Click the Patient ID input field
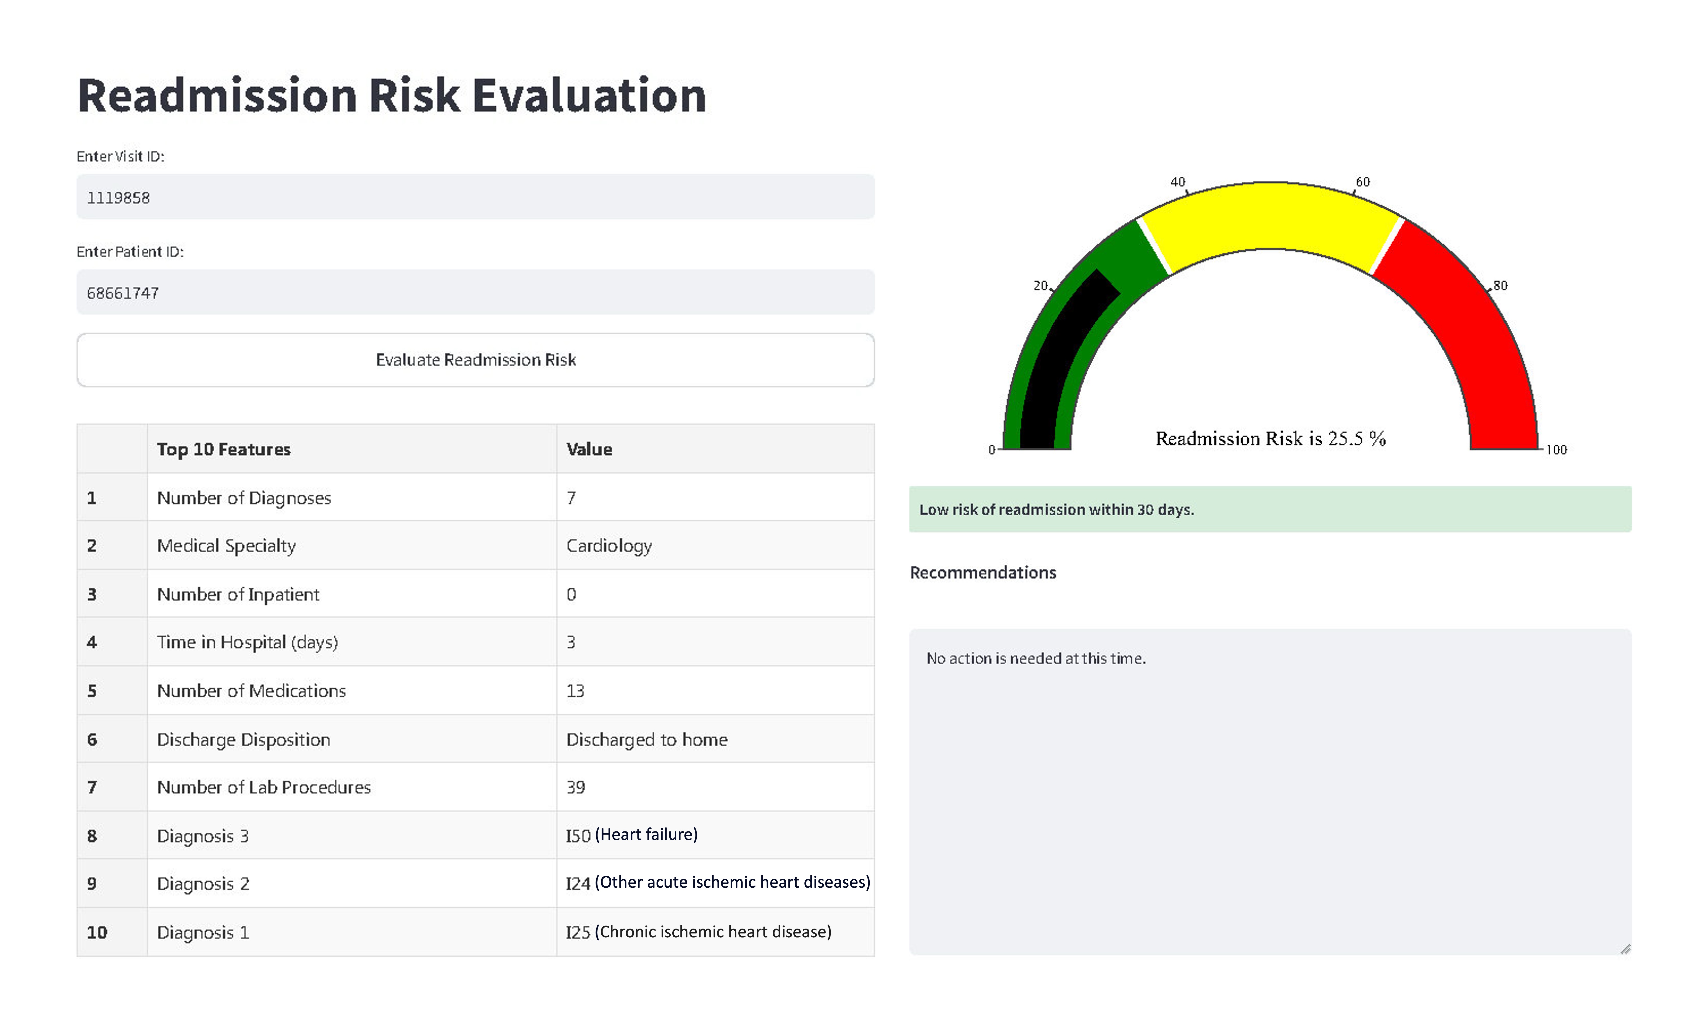This screenshot has height=1032, width=1703. (476, 292)
